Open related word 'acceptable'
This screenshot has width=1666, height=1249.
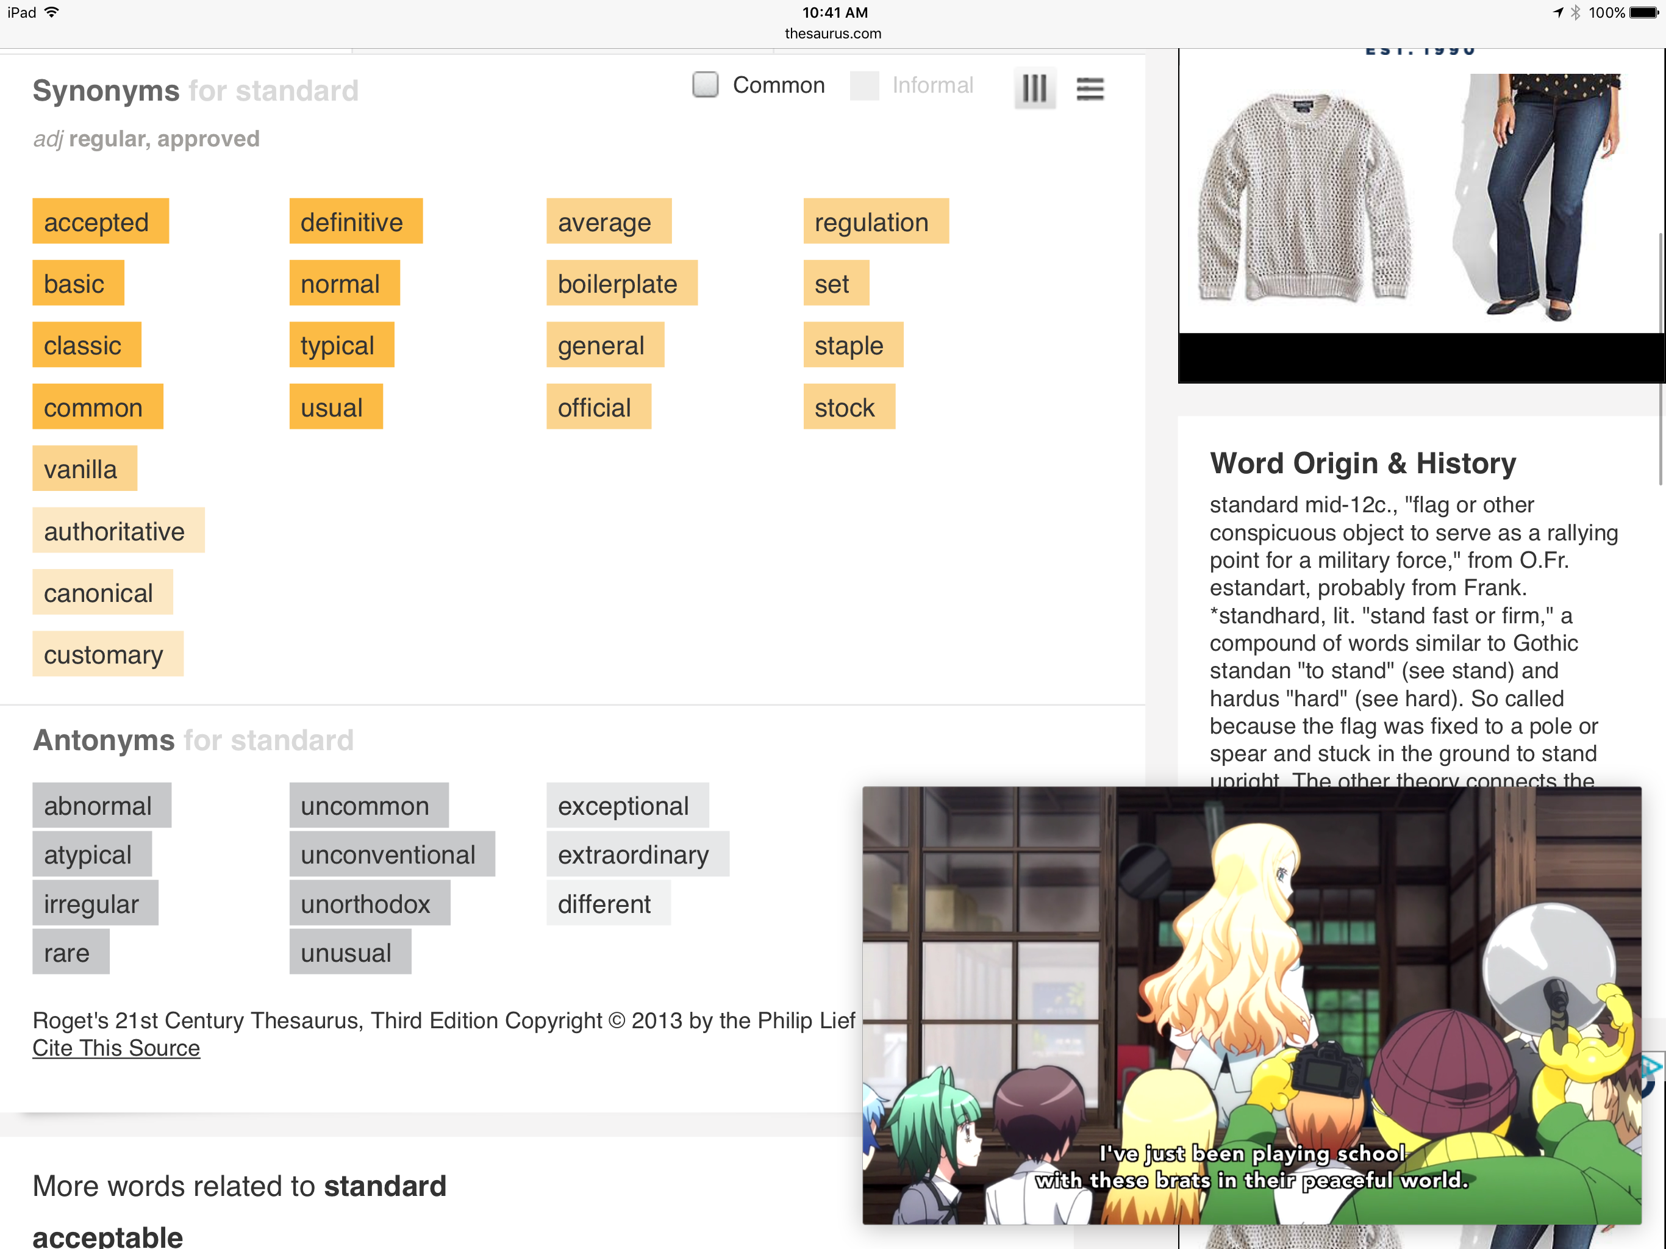107,1236
